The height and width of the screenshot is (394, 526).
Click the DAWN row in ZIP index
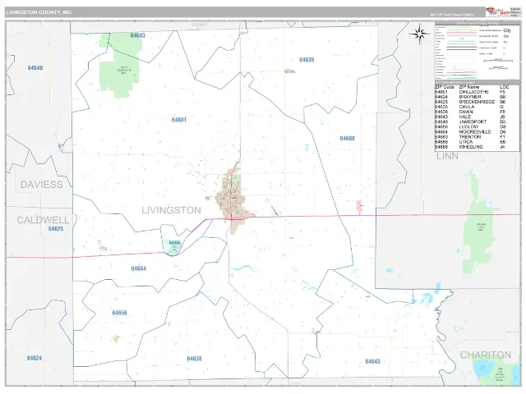[x=471, y=112]
